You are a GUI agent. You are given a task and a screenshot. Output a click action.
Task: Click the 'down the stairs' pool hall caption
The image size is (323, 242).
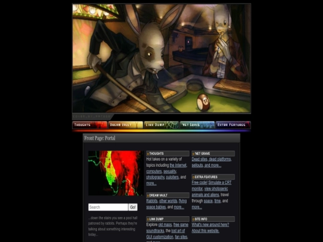(112, 226)
